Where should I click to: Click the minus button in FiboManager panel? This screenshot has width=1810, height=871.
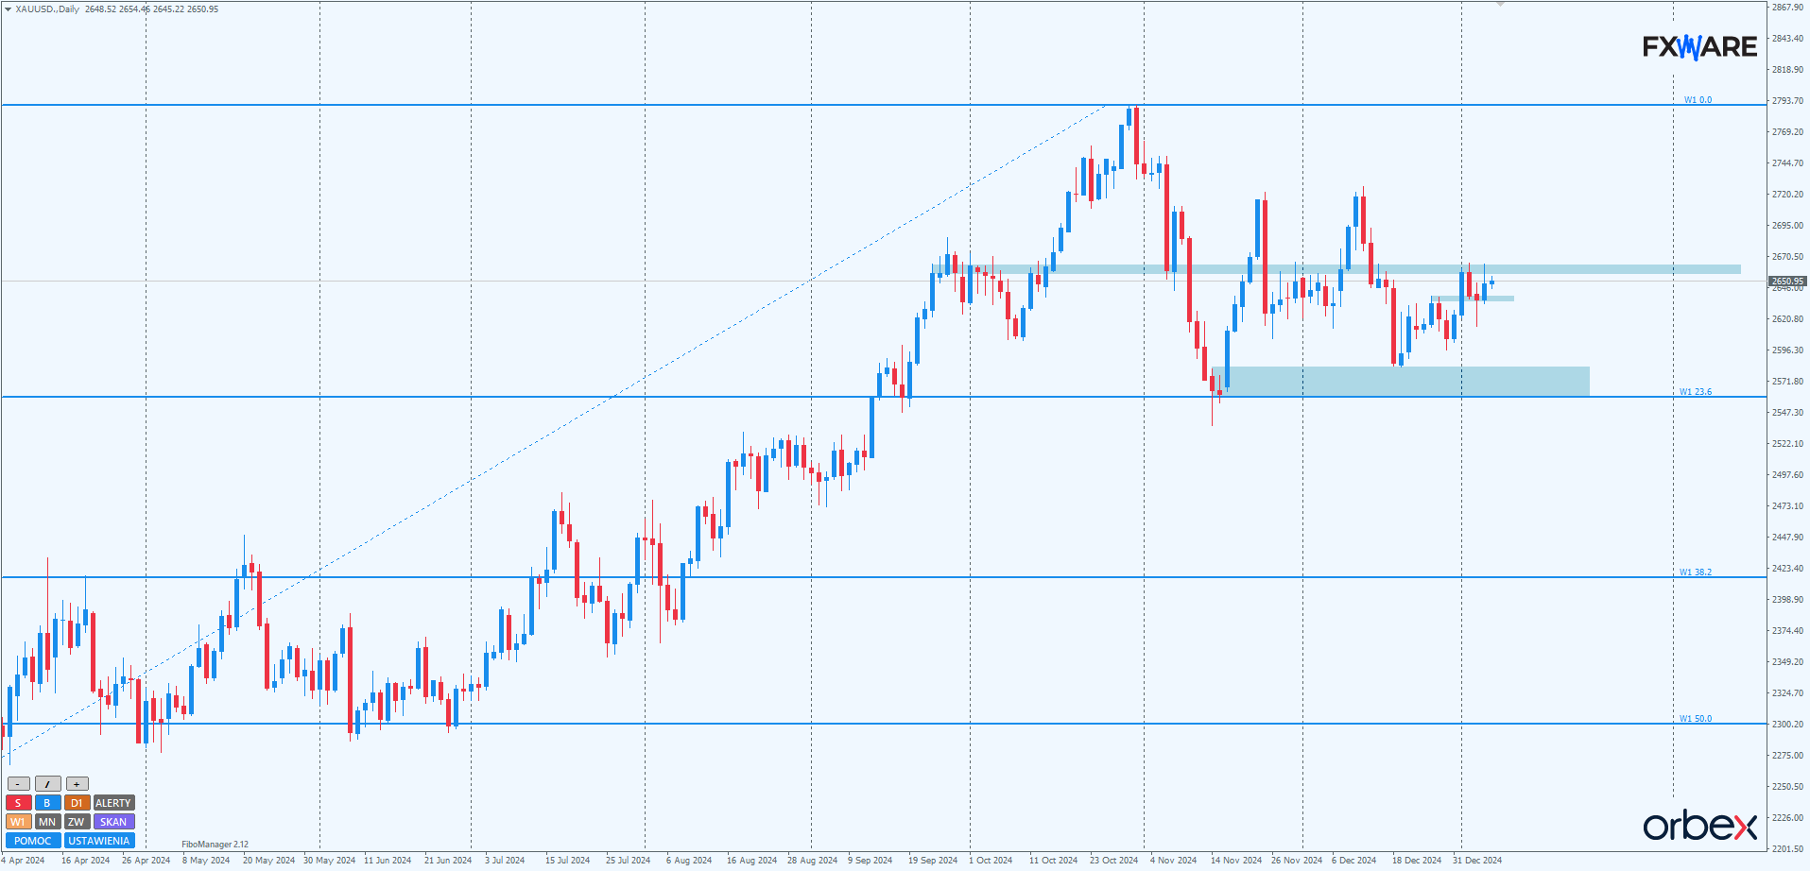18,784
